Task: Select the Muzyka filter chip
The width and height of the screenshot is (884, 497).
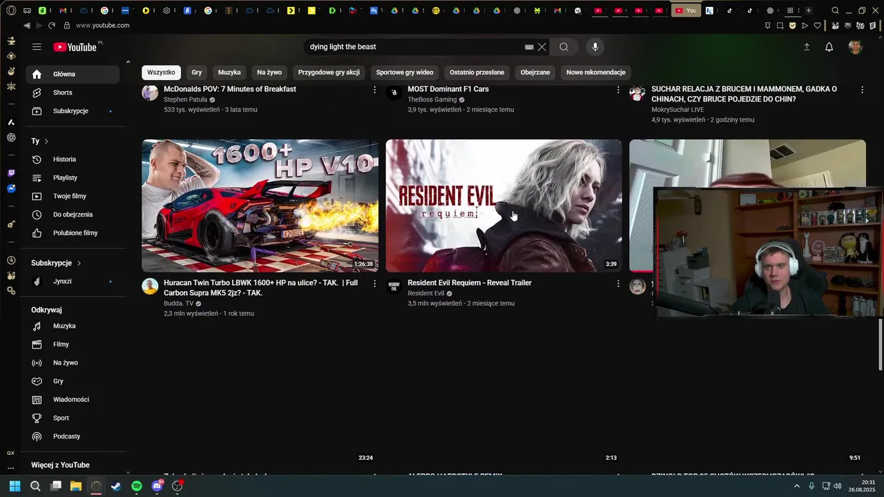Action: tap(229, 72)
